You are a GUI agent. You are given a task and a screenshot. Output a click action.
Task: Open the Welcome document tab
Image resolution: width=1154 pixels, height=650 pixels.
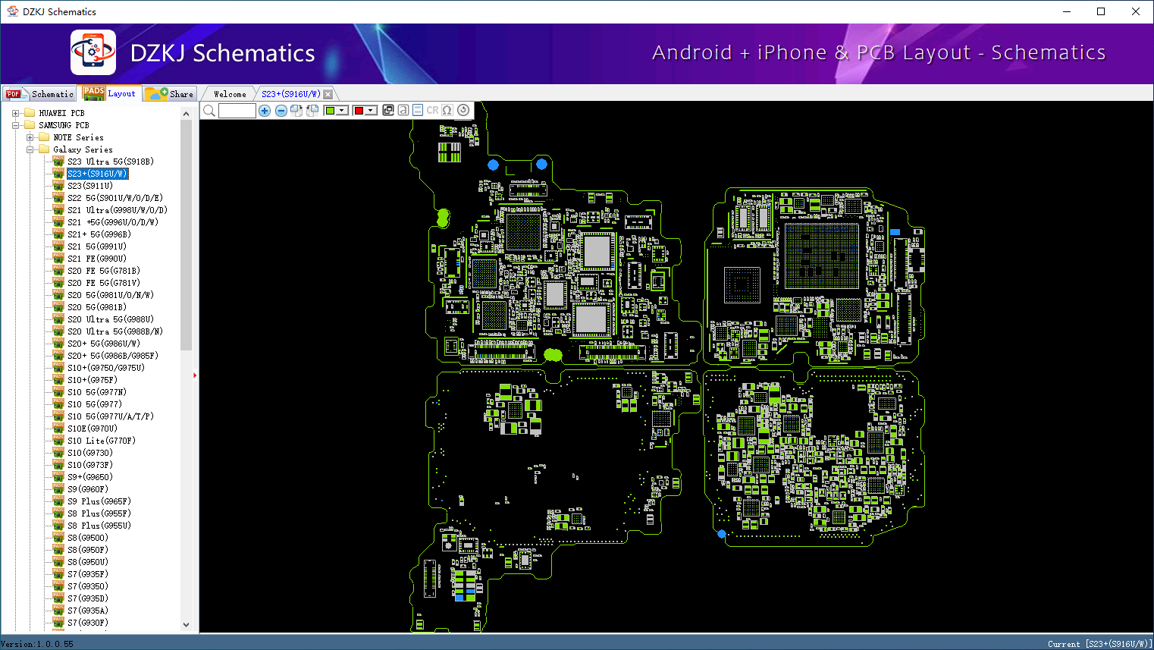coord(230,94)
